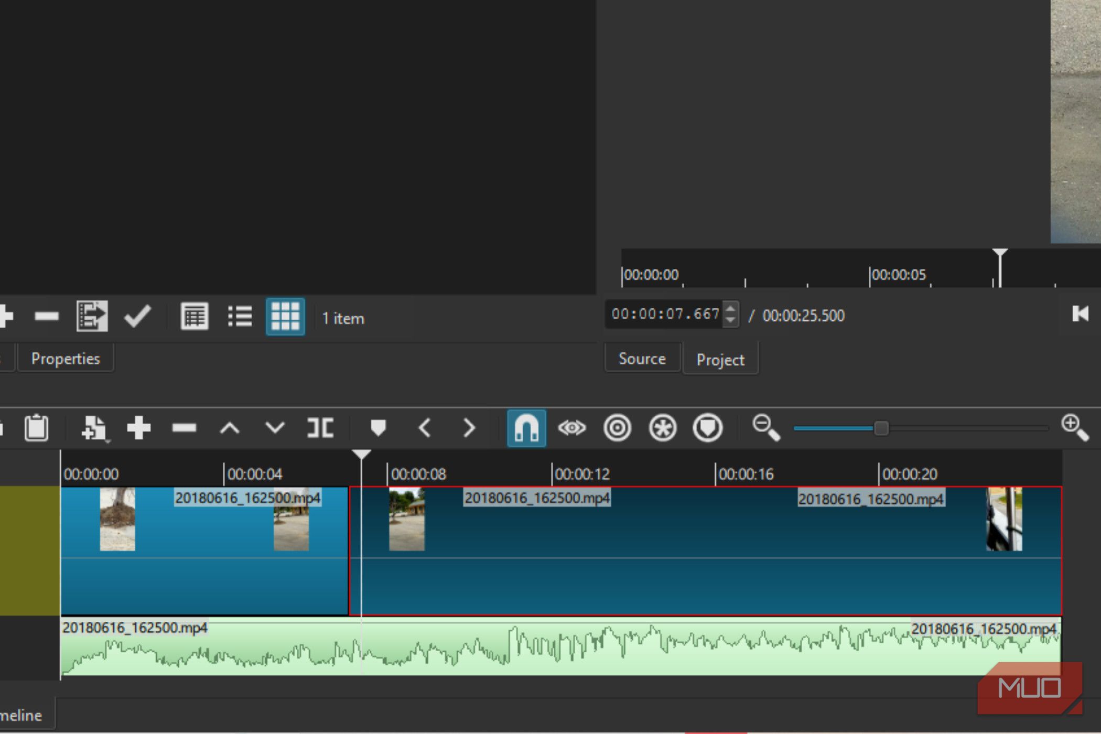Switch playlist to tiles list view

pyautogui.click(x=240, y=316)
